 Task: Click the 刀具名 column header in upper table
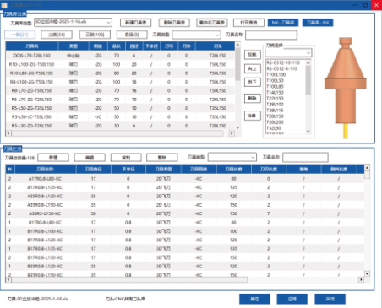(x=32, y=46)
